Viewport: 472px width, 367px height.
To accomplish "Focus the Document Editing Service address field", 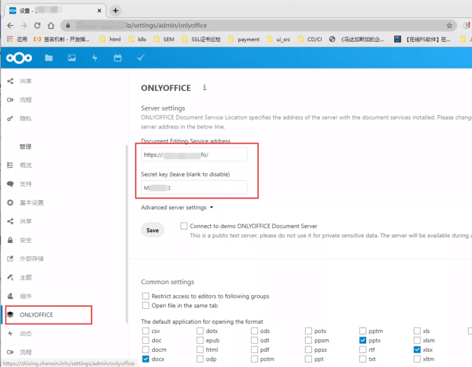I will point(194,155).
